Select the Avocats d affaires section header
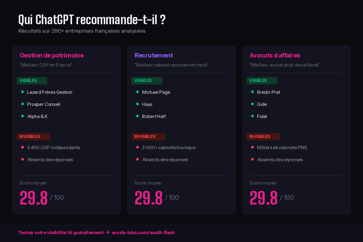Viewport: 363px width, 242px height. (x=275, y=55)
